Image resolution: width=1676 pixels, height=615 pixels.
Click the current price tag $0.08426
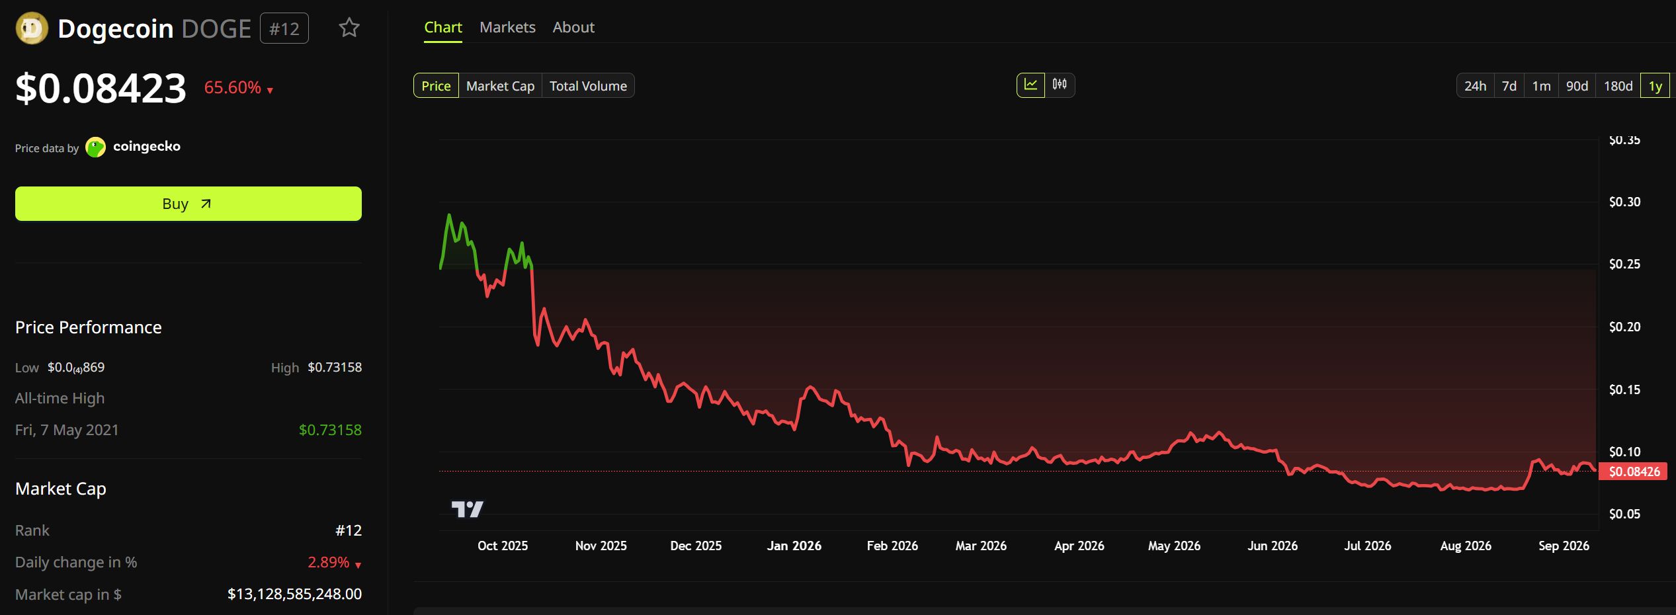click(x=1634, y=471)
